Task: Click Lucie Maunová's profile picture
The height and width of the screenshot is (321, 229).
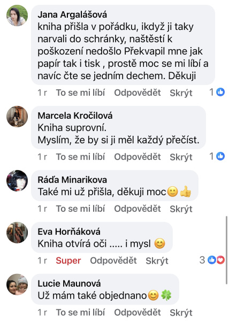Action: (x=17, y=285)
